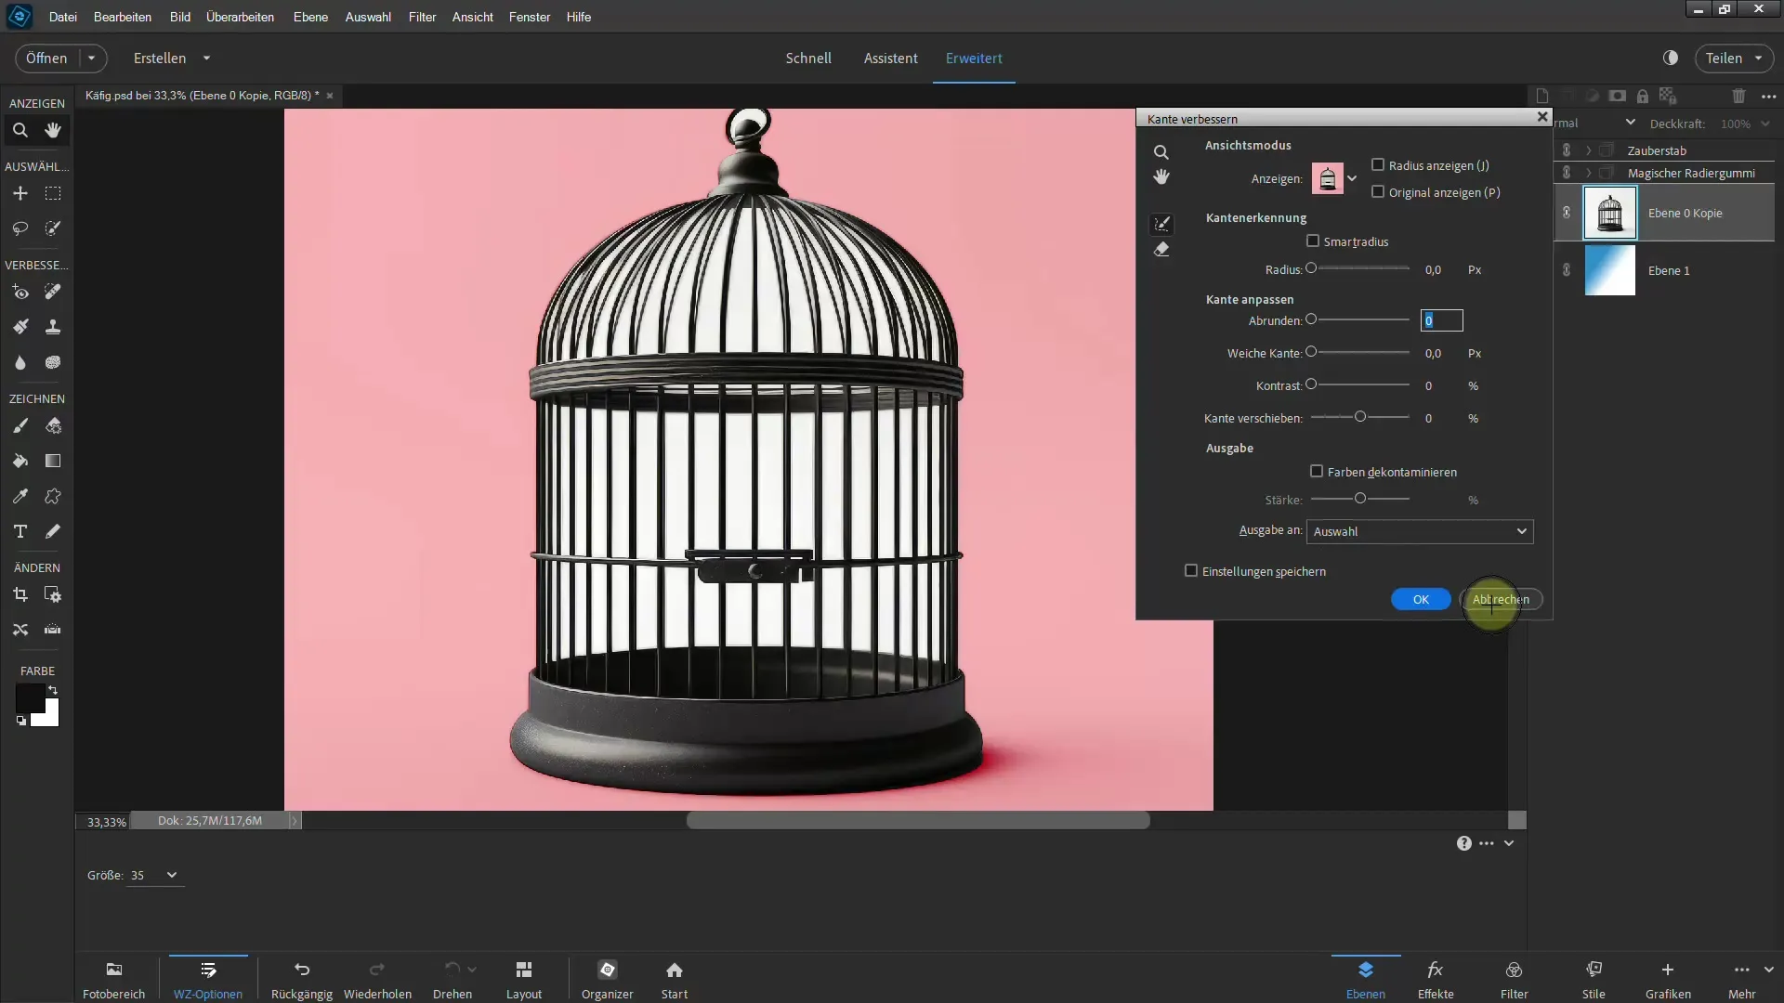Image resolution: width=1784 pixels, height=1003 pixels.
Task: Select the Eraser tool under Zeichnen
Action: pos(53,425)
